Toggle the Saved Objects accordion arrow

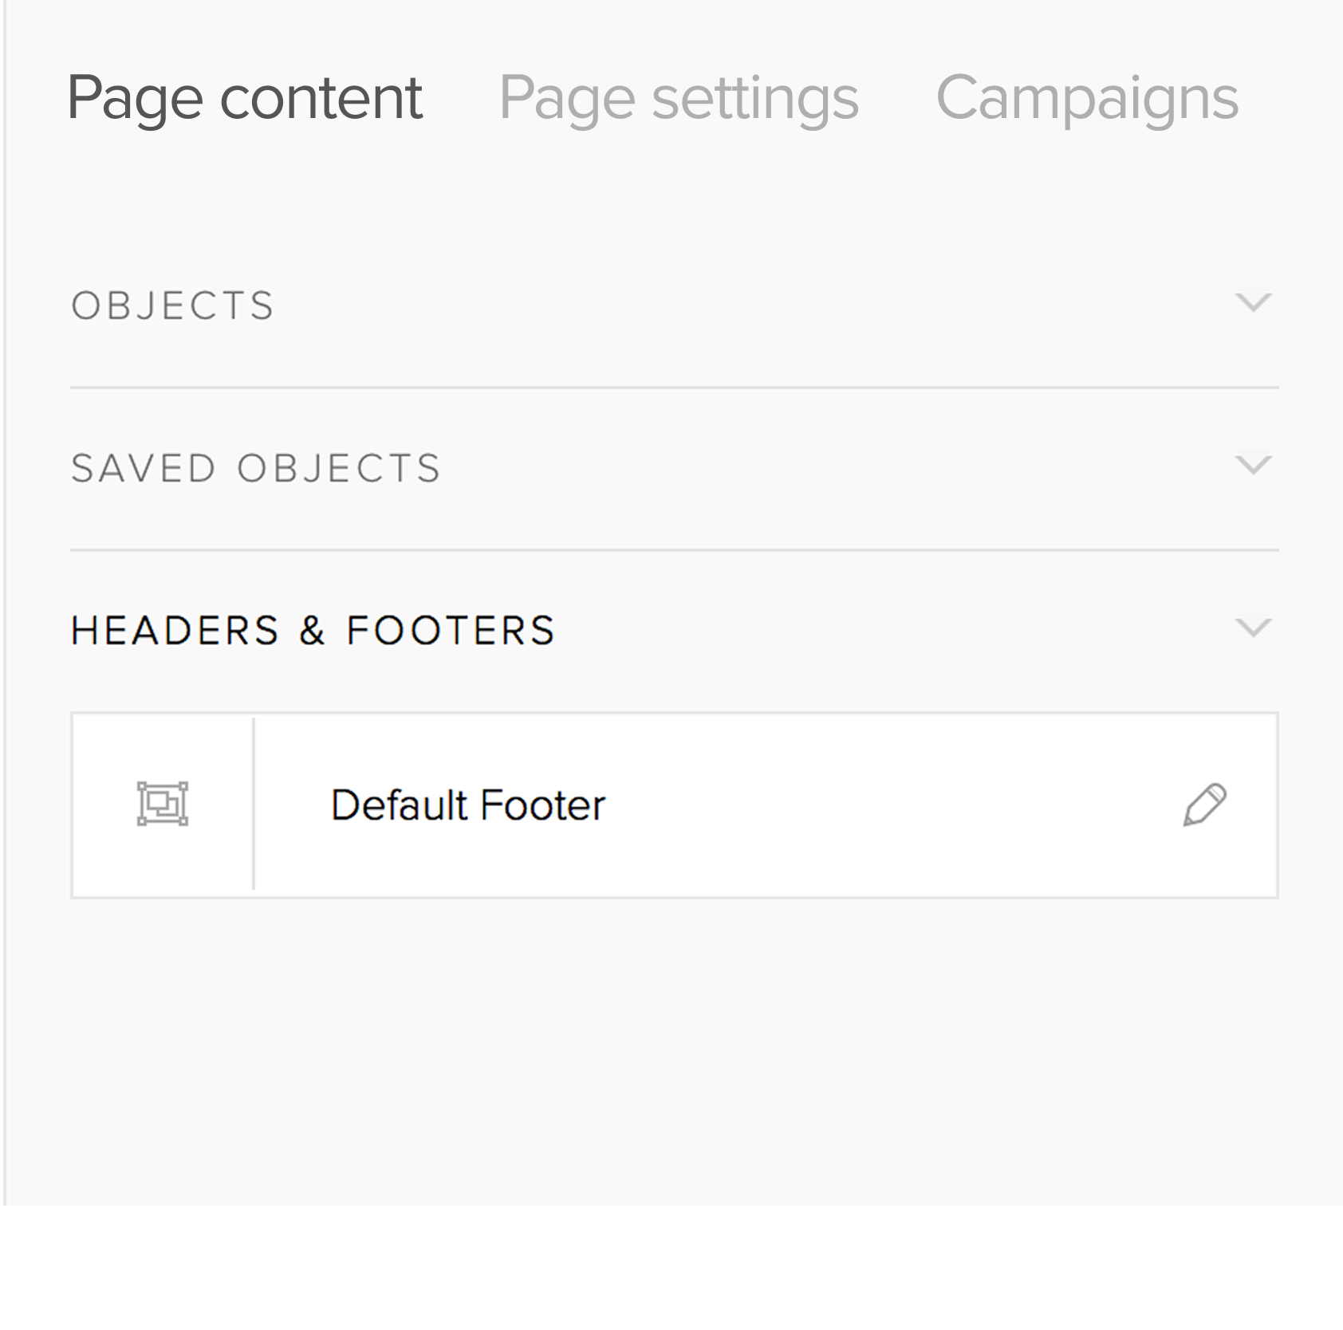coord(1253,465)
